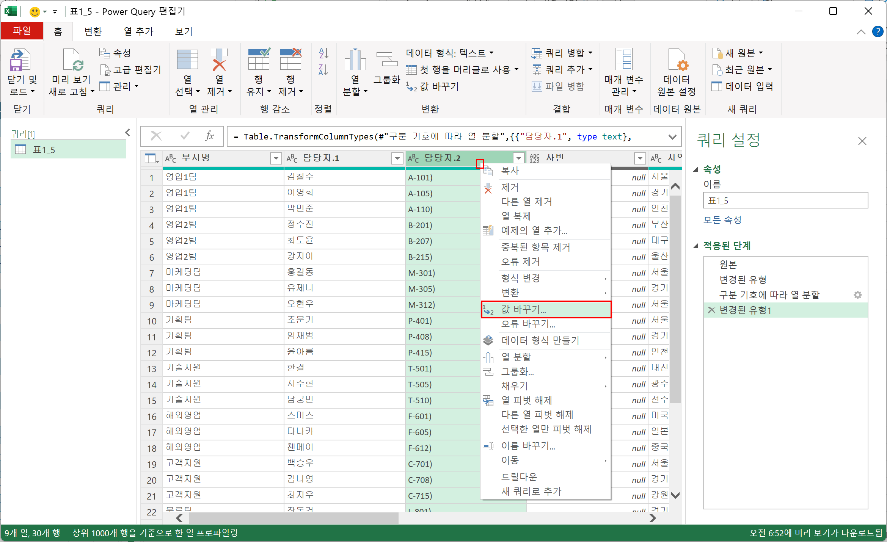The width and height of the screenshot is (887, 542).
Task: Collapse the ribbon with the caret arrow
Action: [x=861, y=32]
